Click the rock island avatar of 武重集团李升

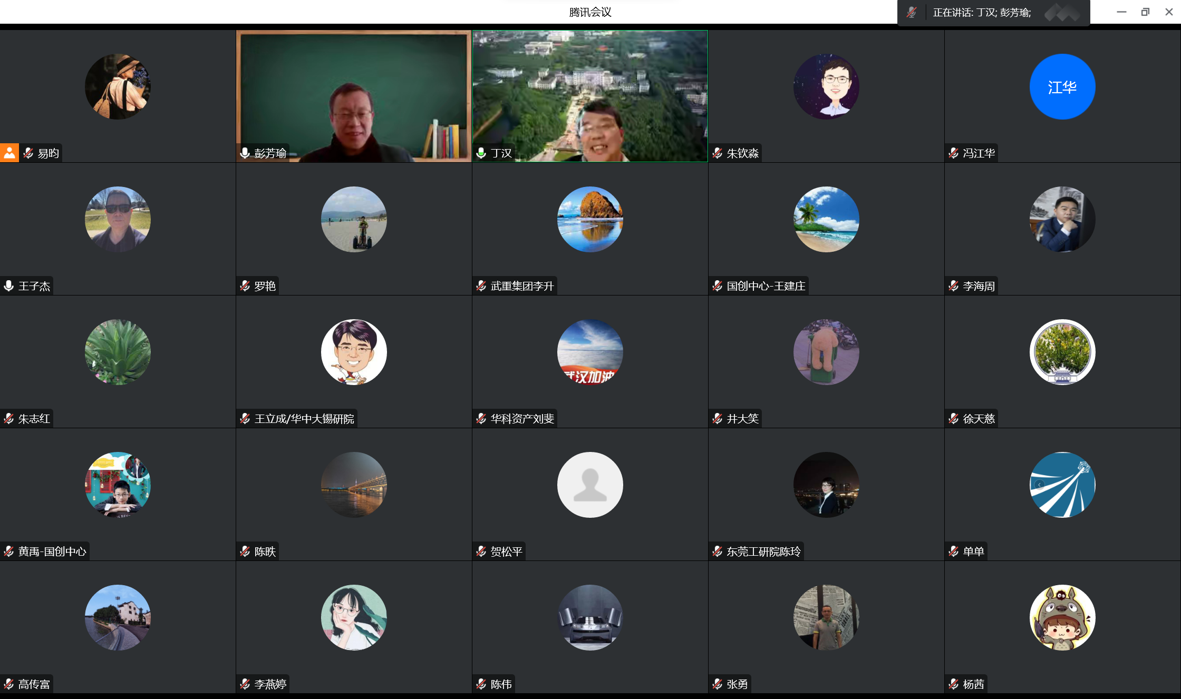click(590, 219)
